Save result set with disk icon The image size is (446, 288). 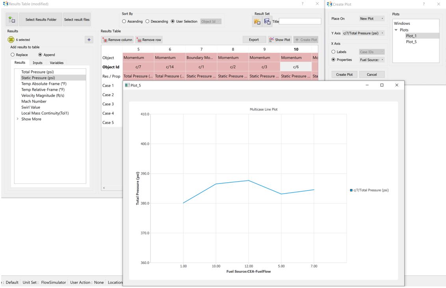click(267, 22)
